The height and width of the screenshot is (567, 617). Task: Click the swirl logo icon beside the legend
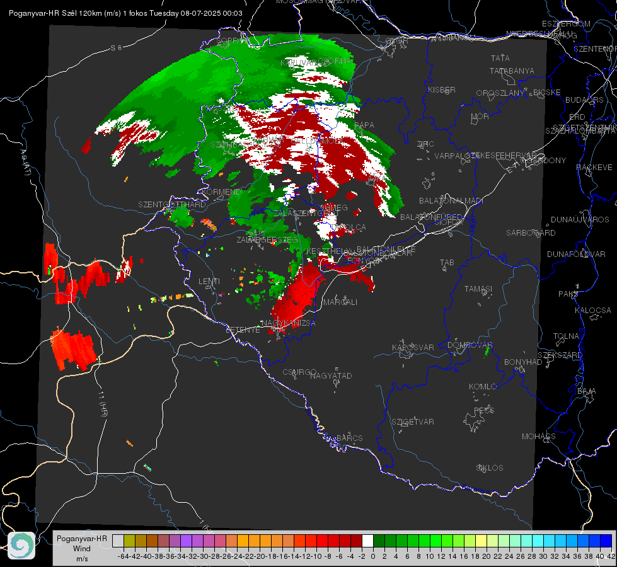(21, 546)
